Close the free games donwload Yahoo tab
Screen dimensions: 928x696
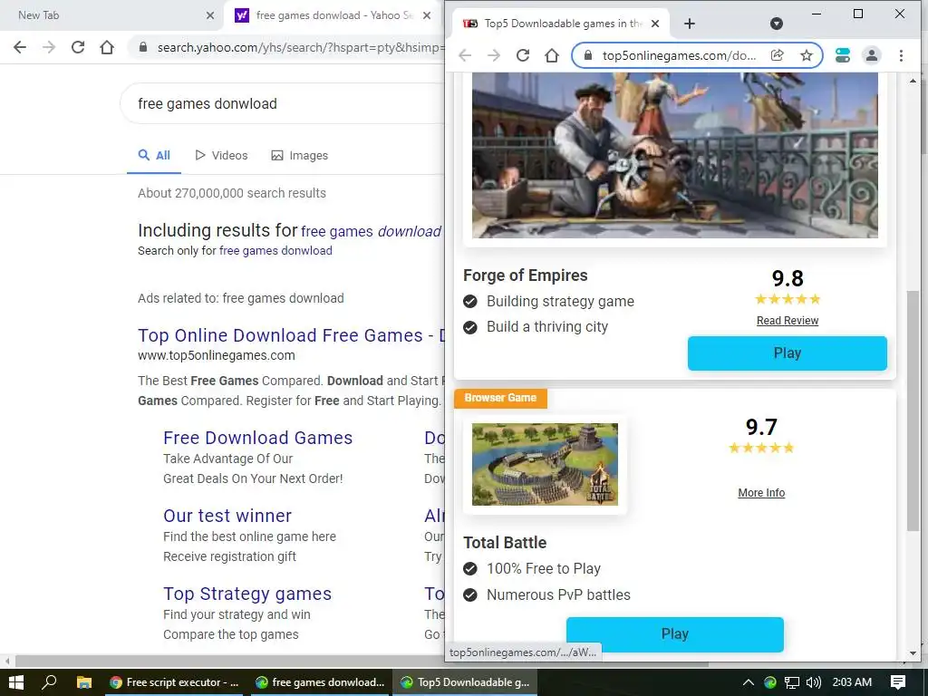[427, 15]
